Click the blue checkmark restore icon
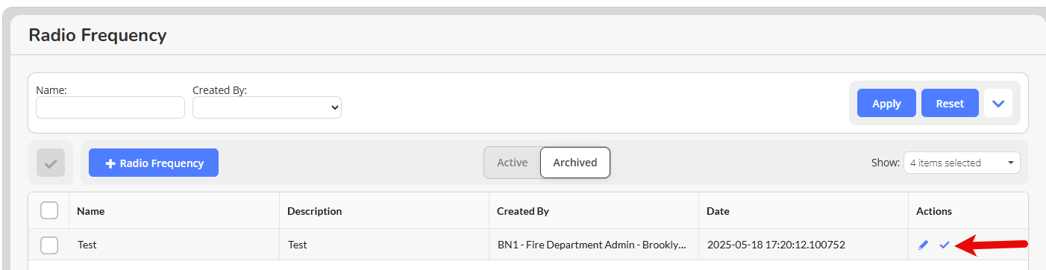1046x270 pixels. coord(945,245)
